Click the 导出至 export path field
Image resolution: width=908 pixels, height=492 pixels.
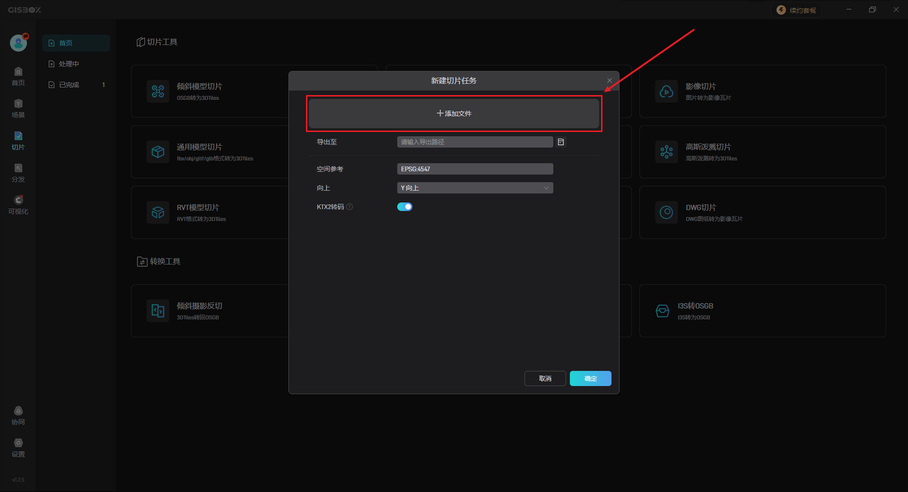click(475, 142)
